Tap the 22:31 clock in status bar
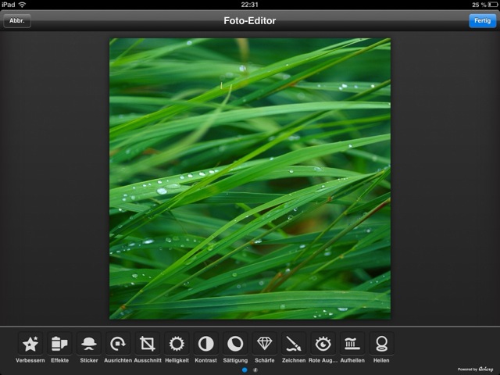500x375 pixels. coord(250,5)
